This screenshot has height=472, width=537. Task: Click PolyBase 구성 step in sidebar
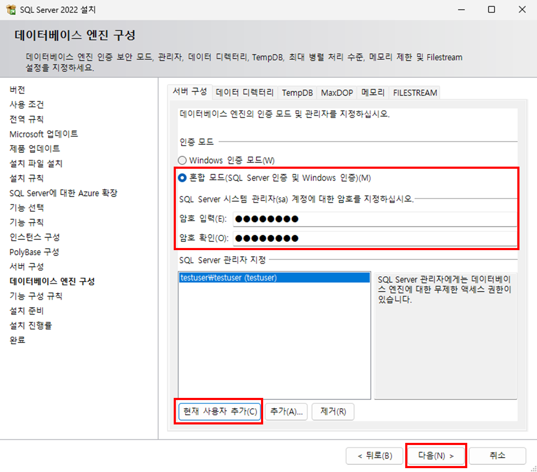coord(34,252)
